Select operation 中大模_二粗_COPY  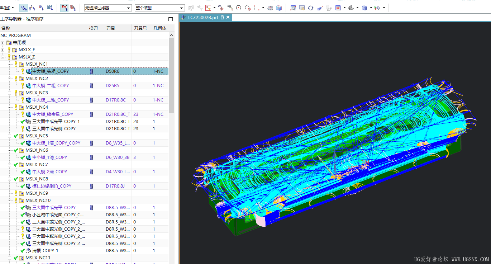coord(51,86)
